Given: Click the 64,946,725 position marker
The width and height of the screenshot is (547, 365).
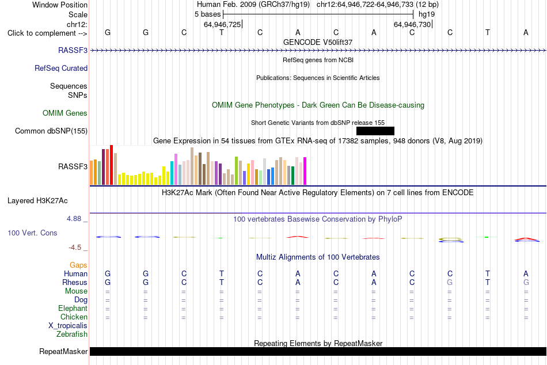Looking at the screenshot, I should pos(222,24).
